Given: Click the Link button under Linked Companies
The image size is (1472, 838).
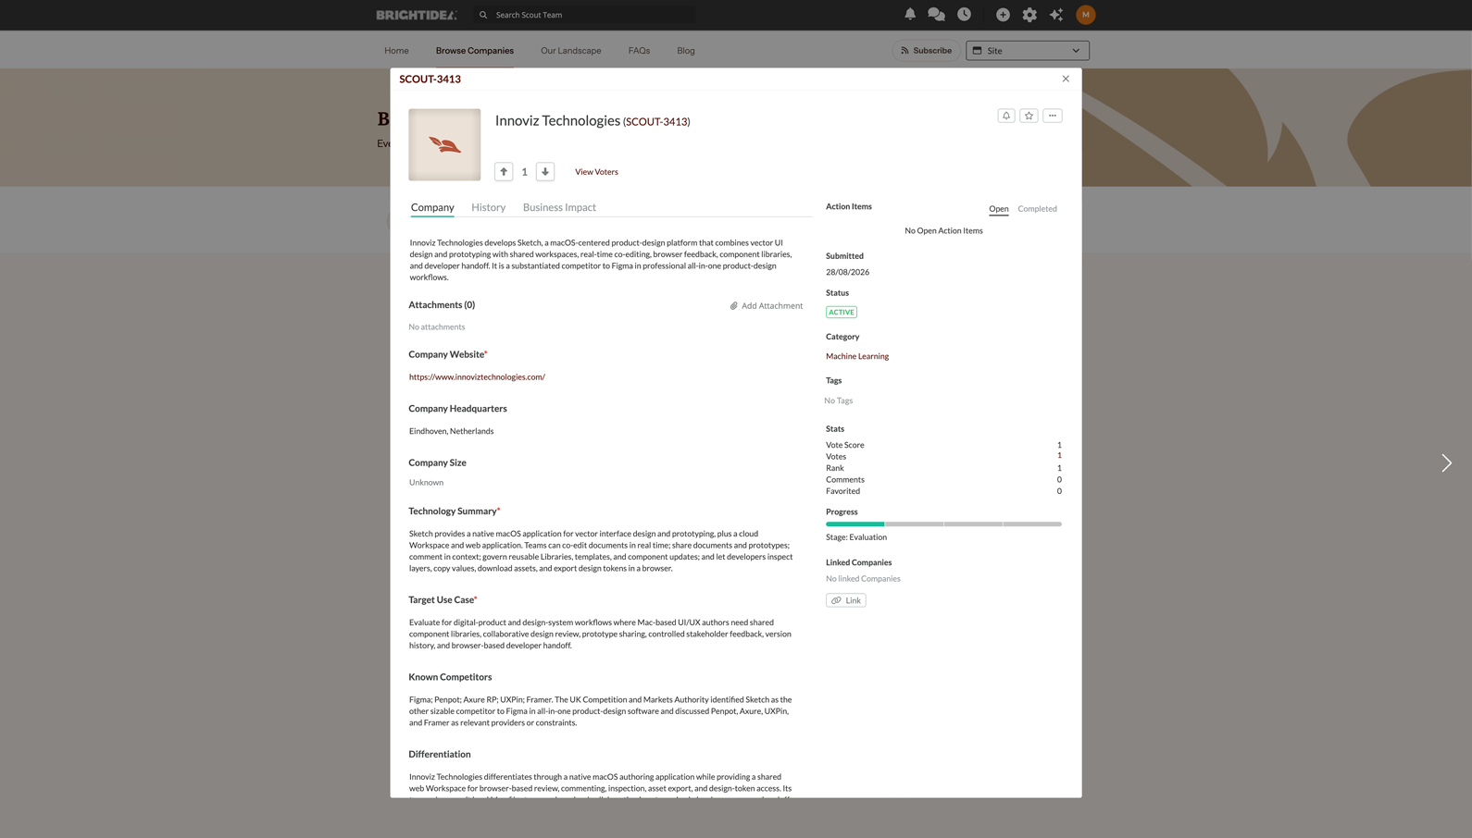Looking at the screenshot, I should pos(846,600).
